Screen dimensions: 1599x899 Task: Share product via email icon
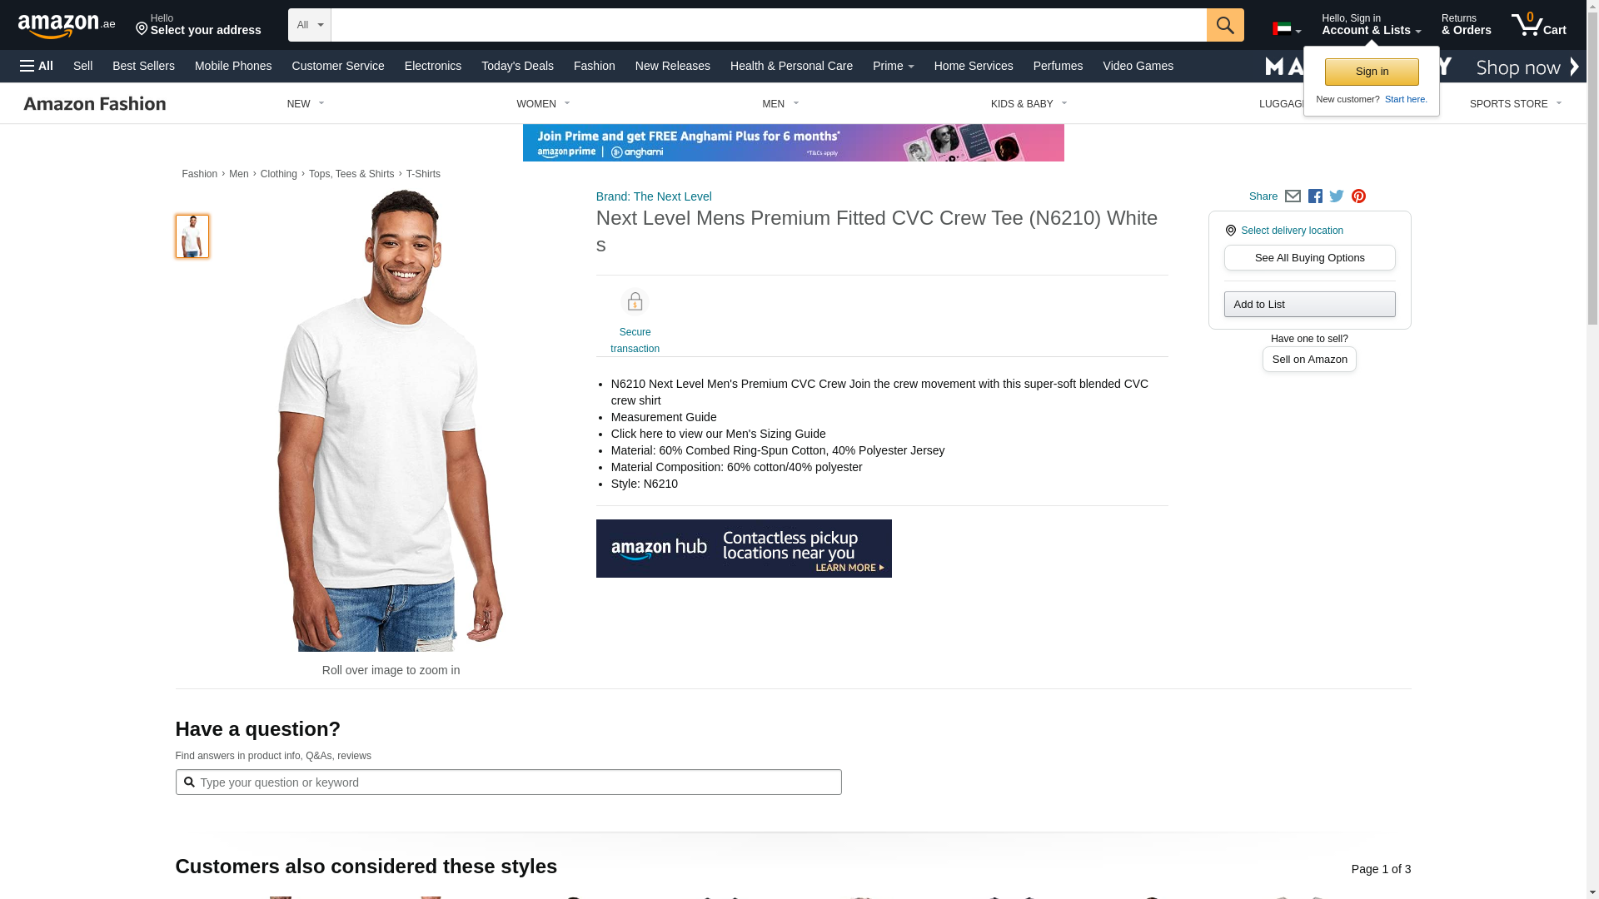click(x=1293, y=196)
